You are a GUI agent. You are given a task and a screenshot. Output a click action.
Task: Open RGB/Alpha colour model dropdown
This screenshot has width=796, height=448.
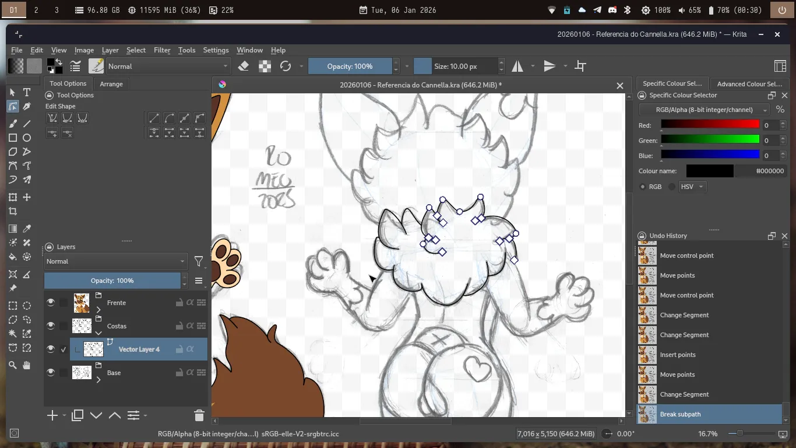704,110
